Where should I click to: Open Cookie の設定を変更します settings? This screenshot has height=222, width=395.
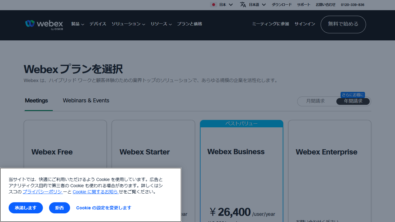click(104, 208)
